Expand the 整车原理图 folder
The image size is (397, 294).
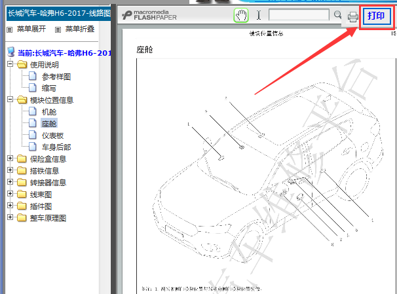coord(10,217)
